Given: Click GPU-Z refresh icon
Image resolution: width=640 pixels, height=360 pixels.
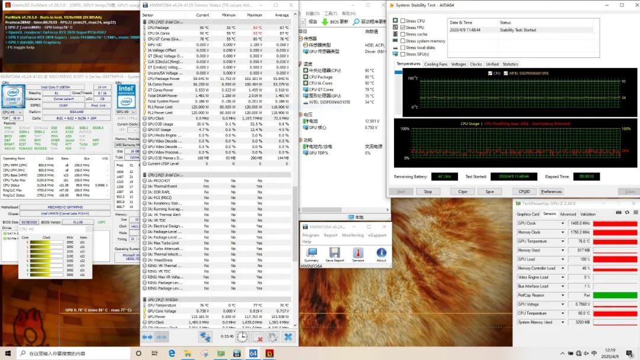Looking at the screenshot, I should coord(628,213).
